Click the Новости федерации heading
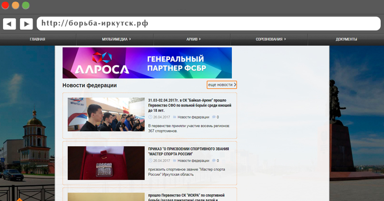Screen dimensions: 384x201 (89, 86)
